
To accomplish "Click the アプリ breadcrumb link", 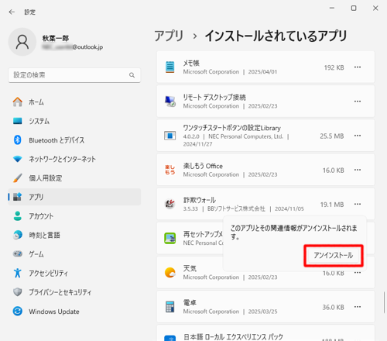I will coord(169,36).
